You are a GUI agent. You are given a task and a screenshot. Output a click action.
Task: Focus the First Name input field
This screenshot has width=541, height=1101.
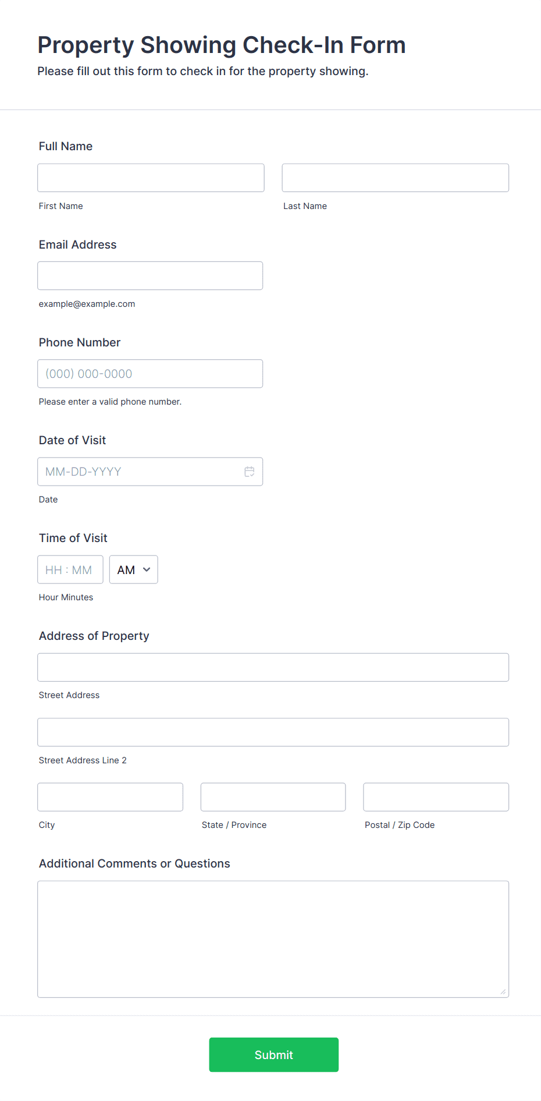tap(151, 178)
